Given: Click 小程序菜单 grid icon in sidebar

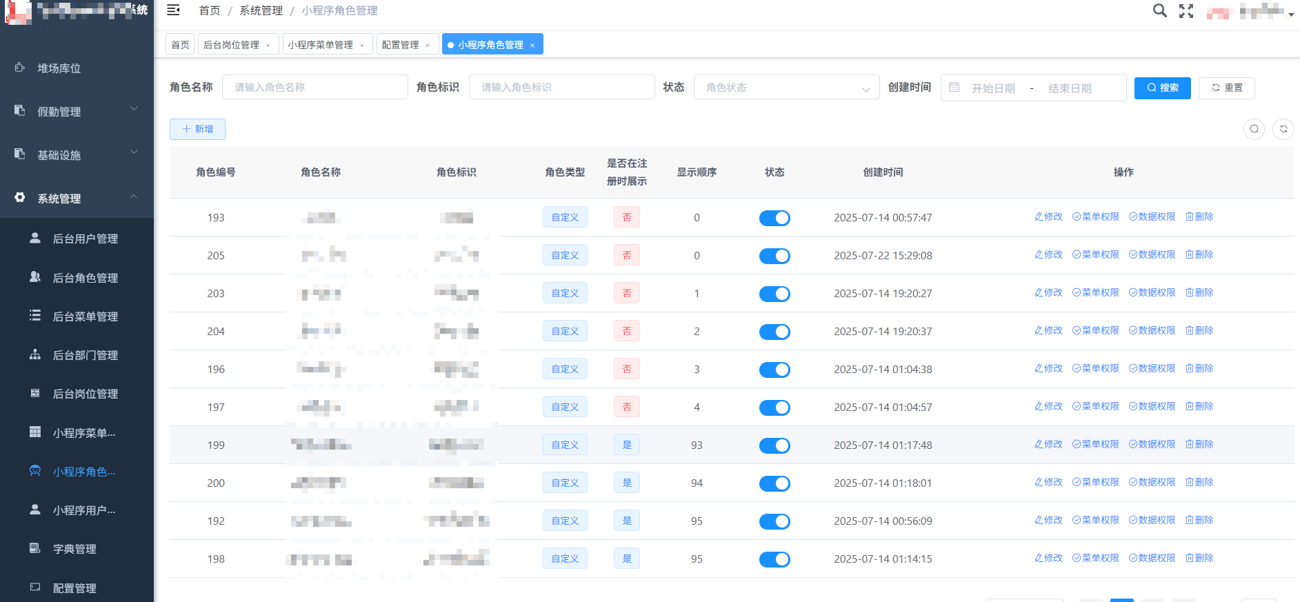Looking at the screenshot, I should [x=35, y=432].
